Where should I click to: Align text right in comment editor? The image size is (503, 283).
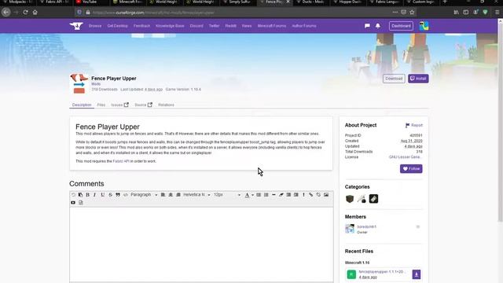tap(178, 195)
